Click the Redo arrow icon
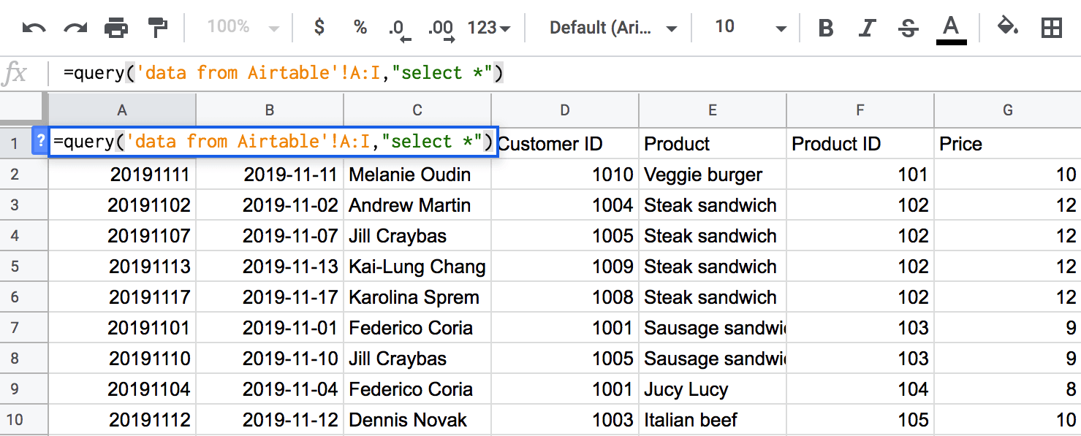The height and width of the screenshot is (436, 1081). [75, 28]
